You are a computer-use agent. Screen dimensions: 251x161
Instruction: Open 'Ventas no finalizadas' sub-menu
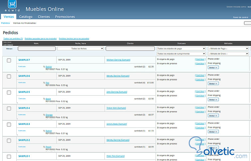pos(25,23)
